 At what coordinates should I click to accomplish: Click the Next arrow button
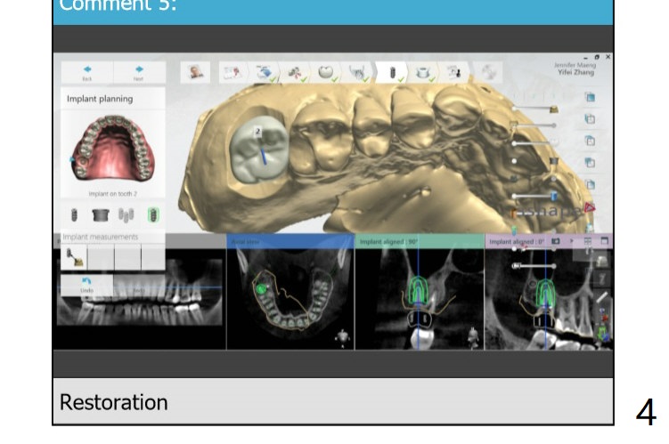click(140, 72)
